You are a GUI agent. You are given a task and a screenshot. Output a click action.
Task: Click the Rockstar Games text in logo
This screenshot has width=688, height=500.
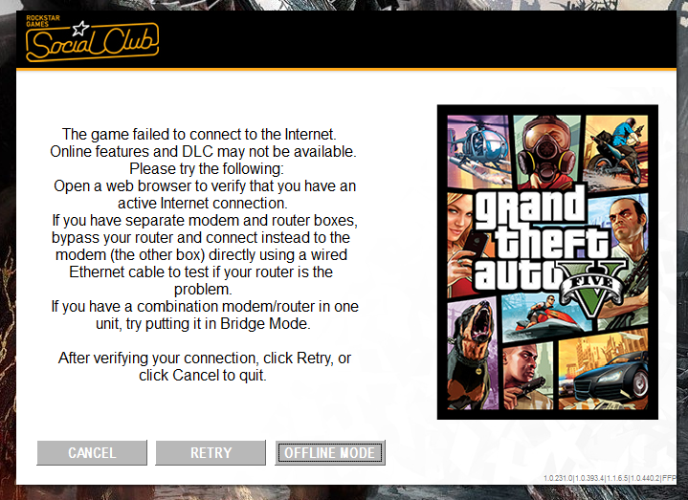pyautogui.click(x=42, y=21)
